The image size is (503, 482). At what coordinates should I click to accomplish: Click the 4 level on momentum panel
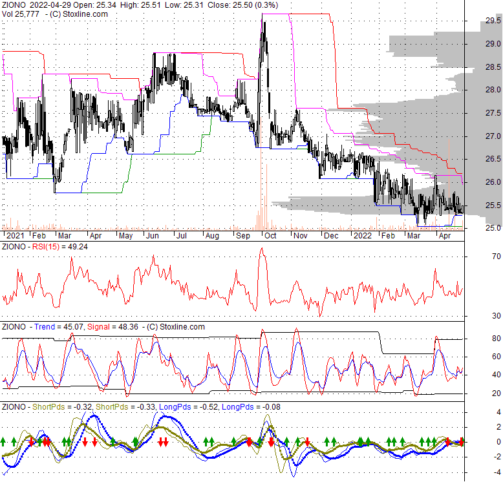(498, 412)
